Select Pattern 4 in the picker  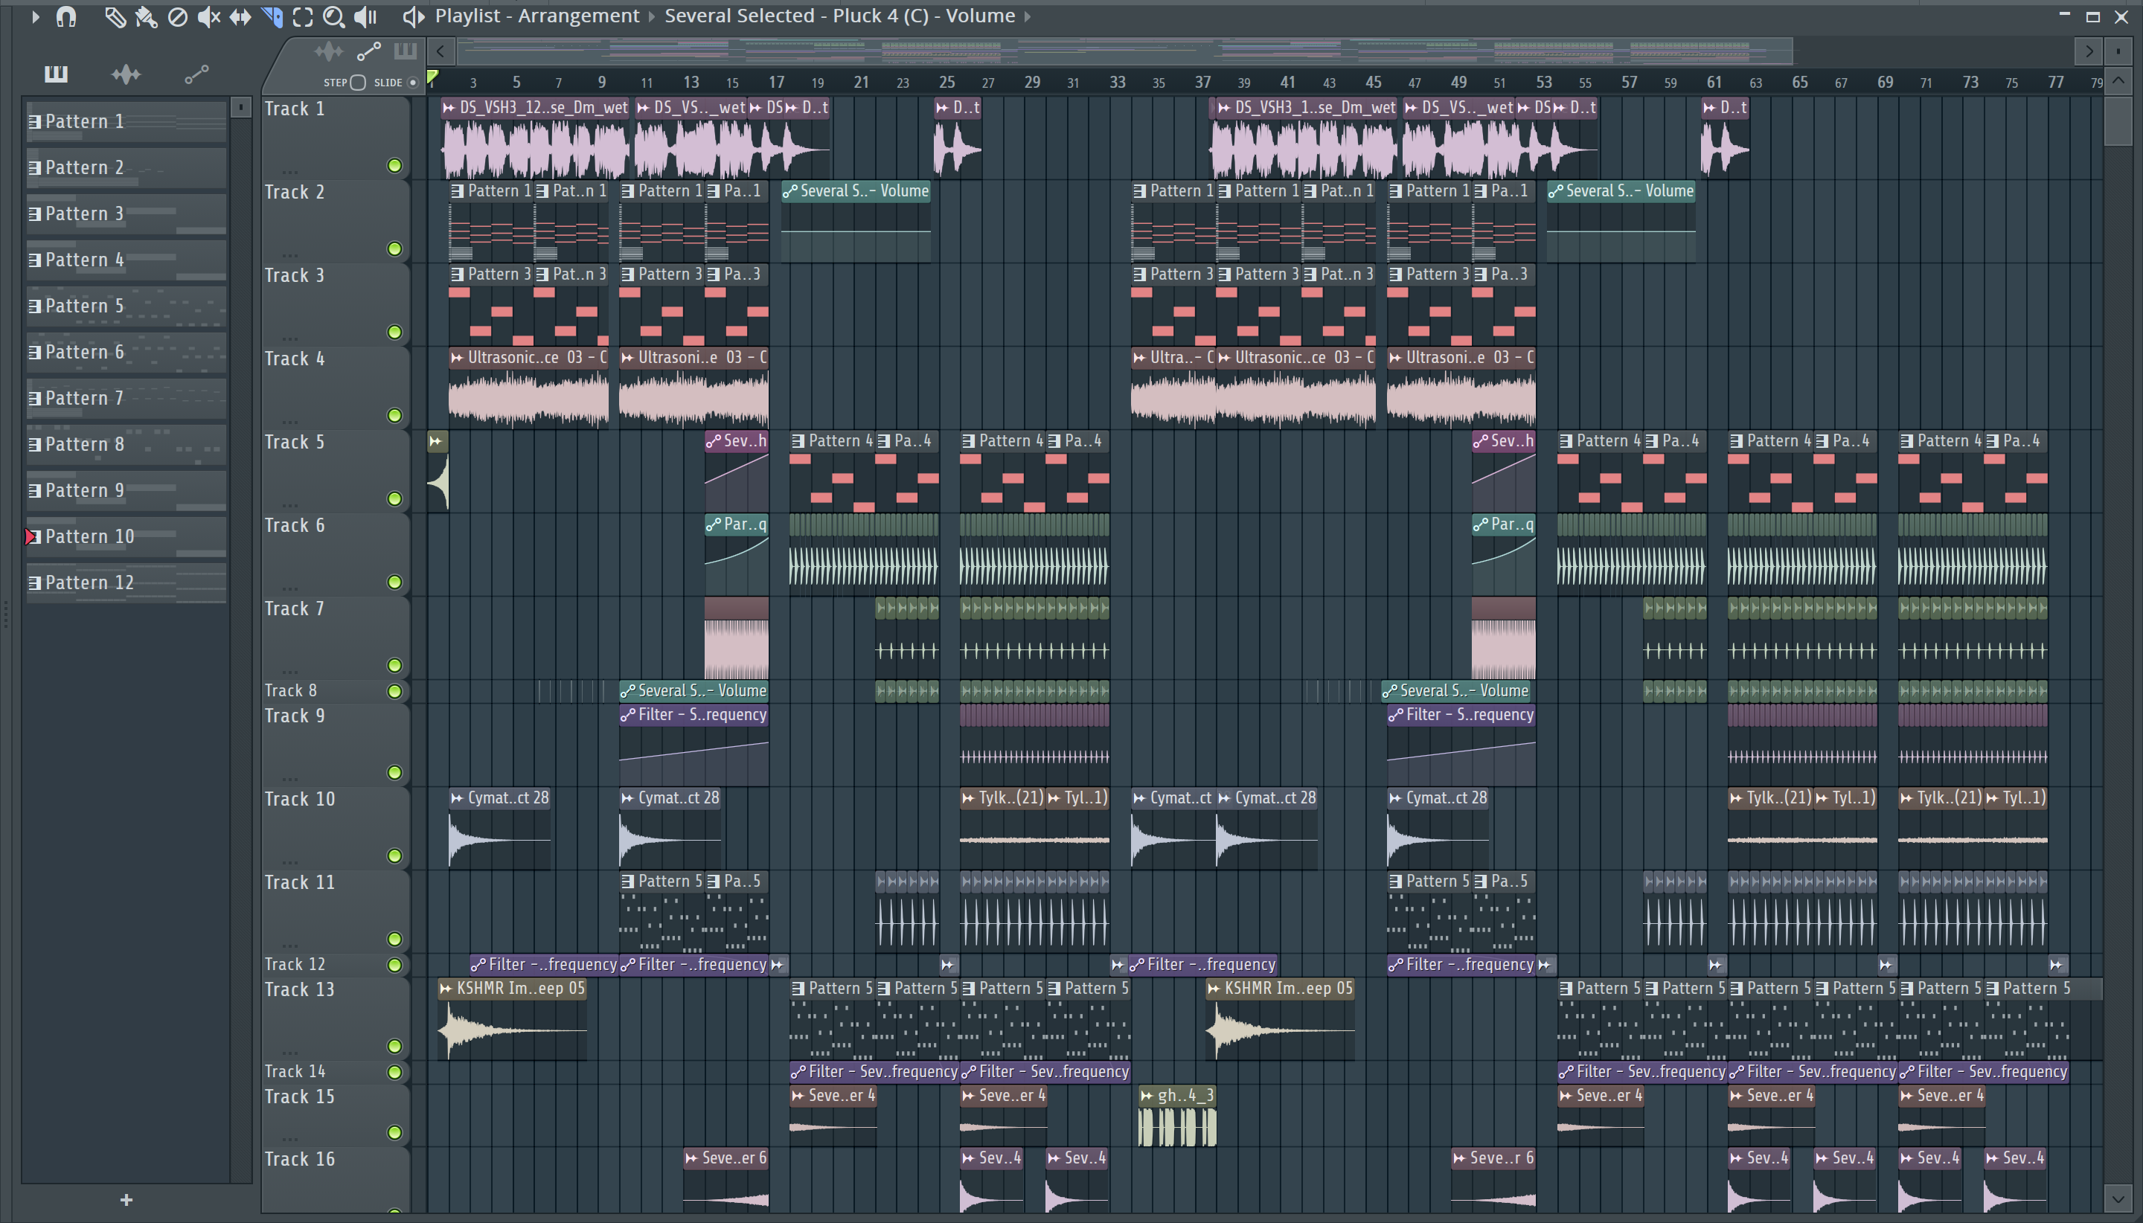click(x=126, y=260)
